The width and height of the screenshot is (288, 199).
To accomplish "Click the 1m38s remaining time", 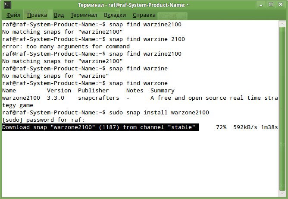I will click(x=269, y=127).
